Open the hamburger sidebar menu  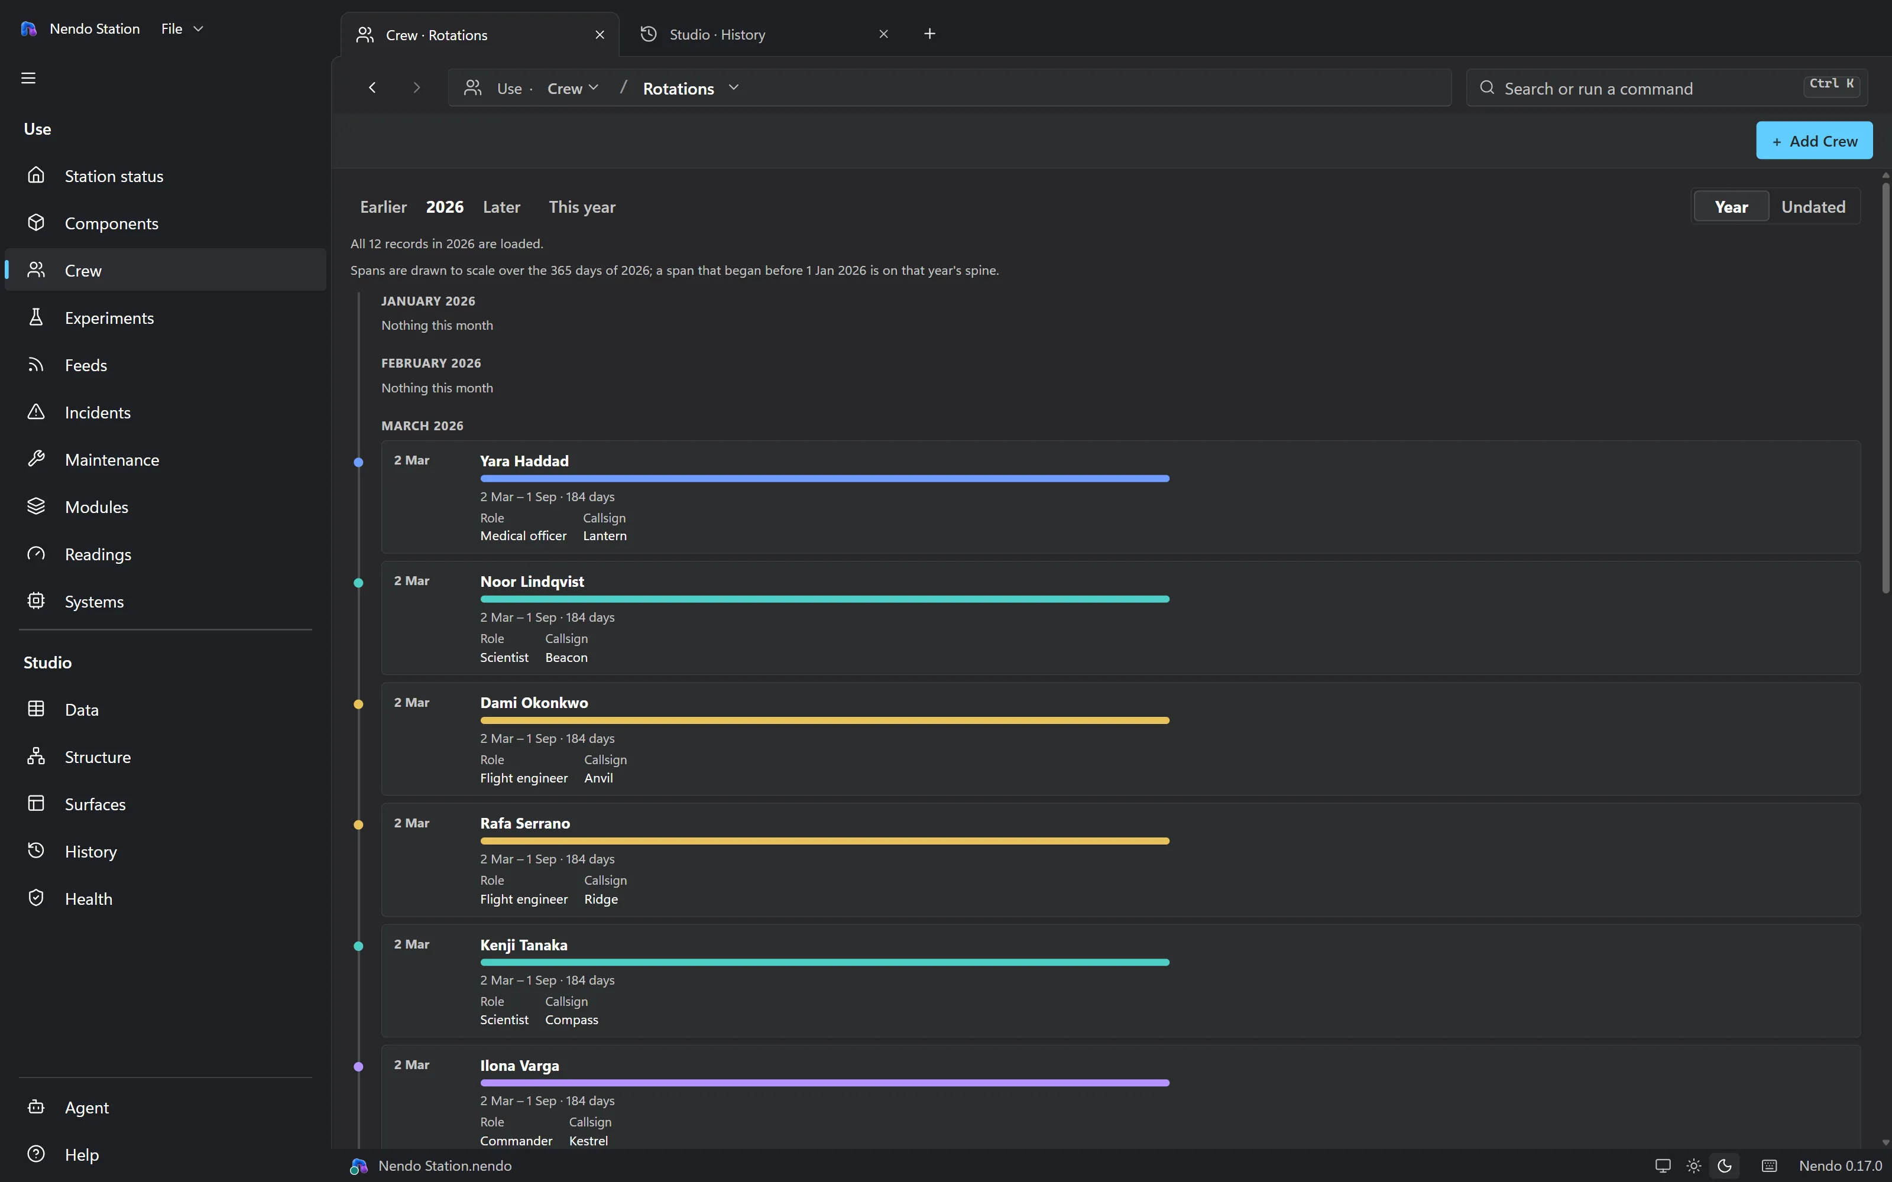[28, 77]
